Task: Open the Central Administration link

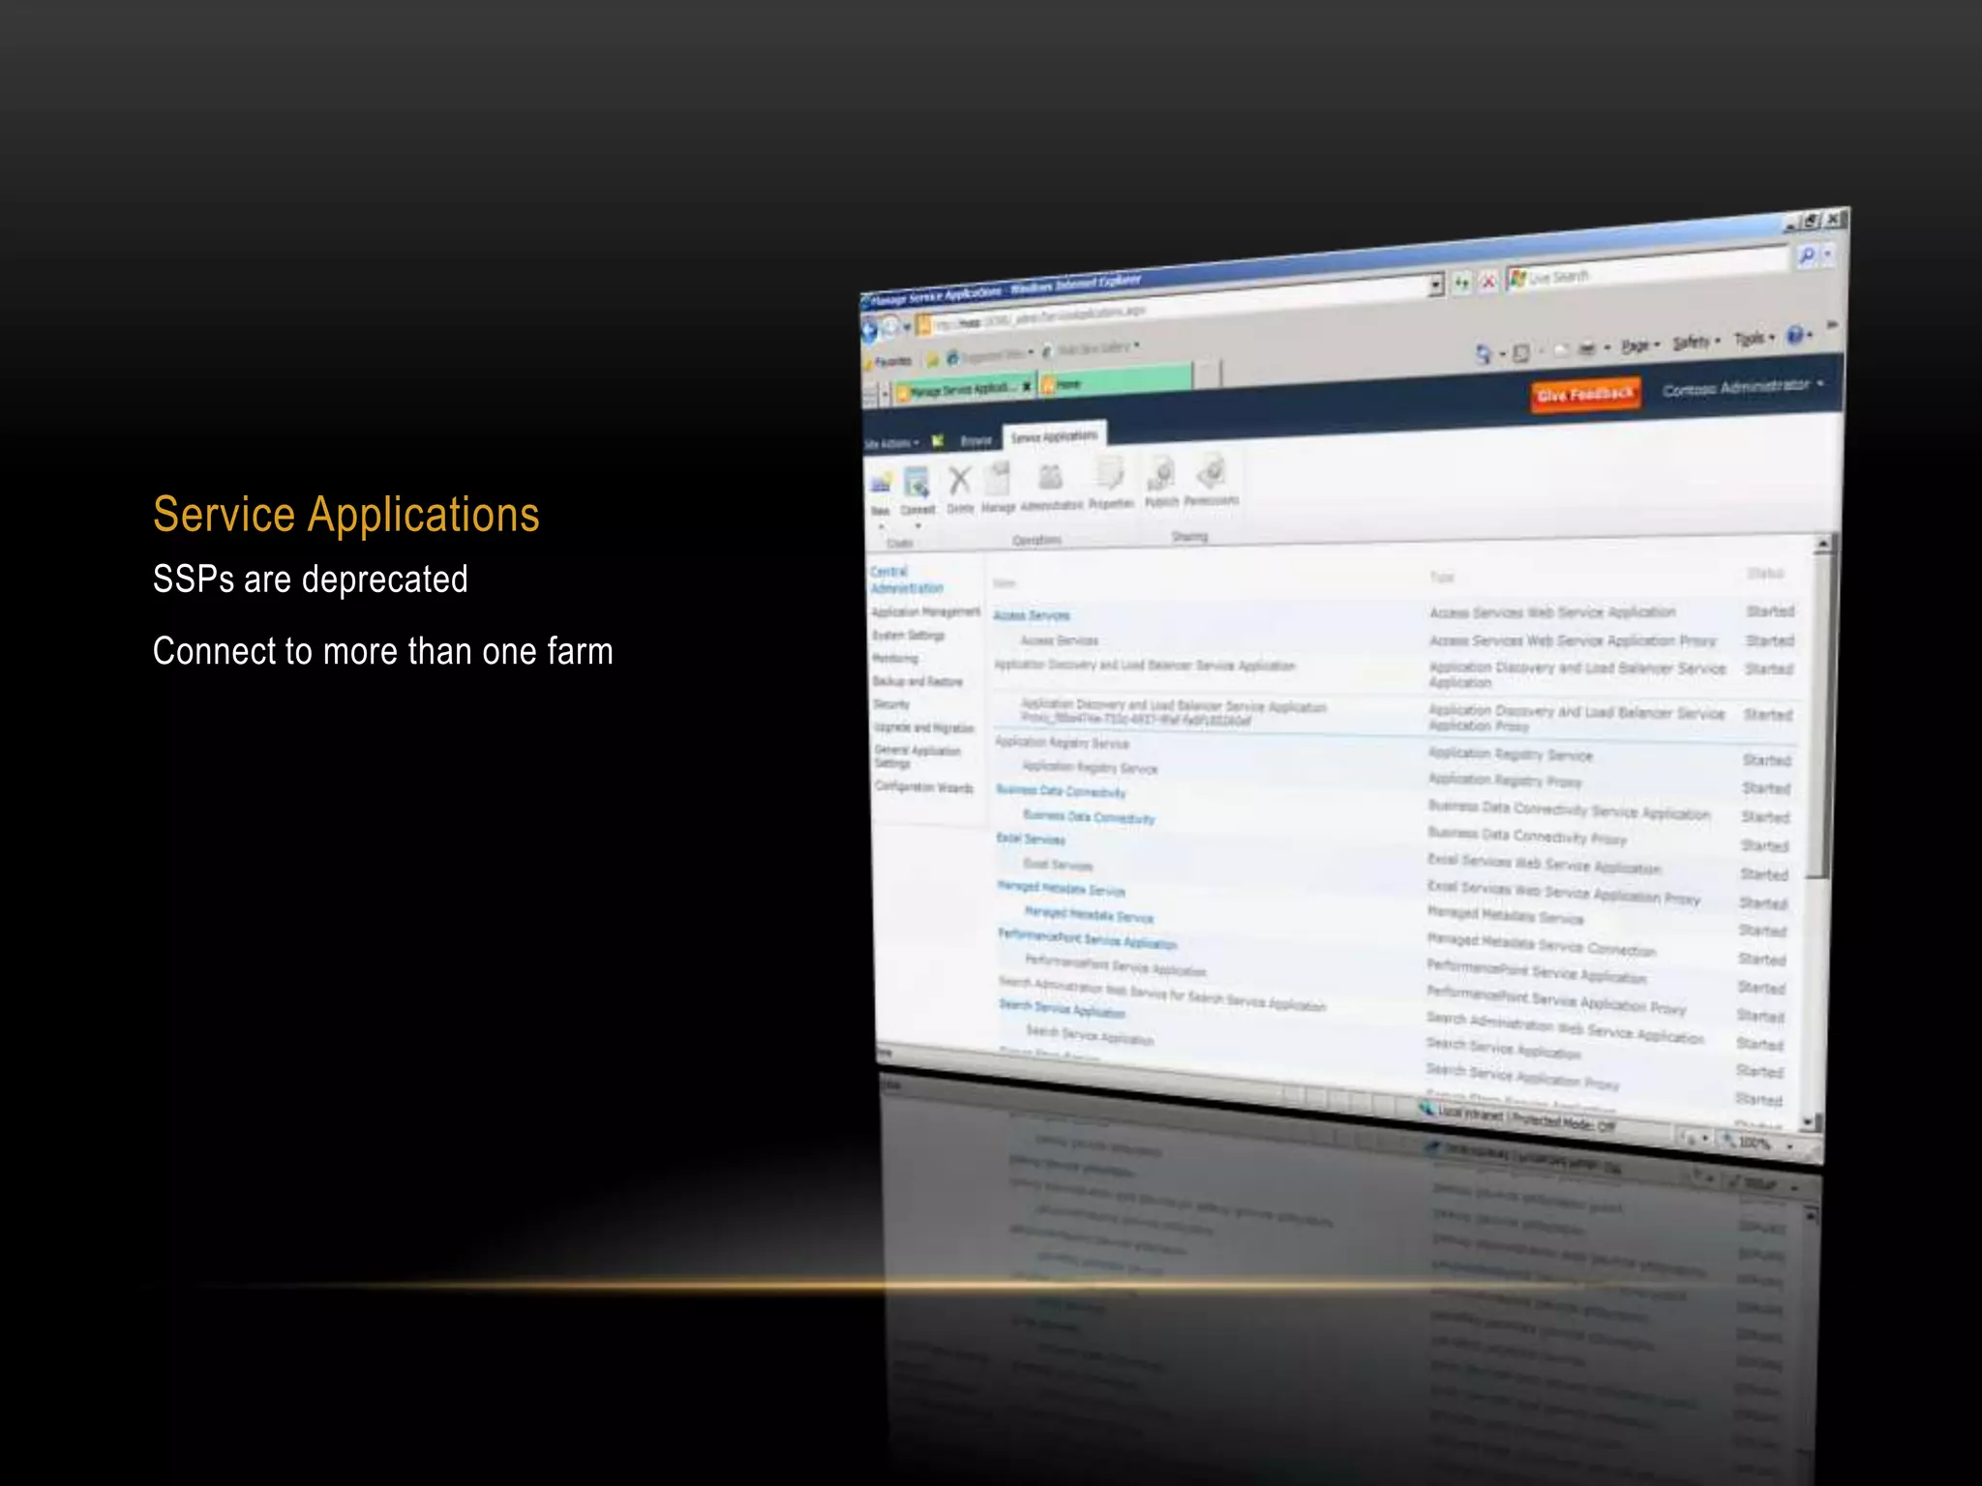Action: point(907,580)
